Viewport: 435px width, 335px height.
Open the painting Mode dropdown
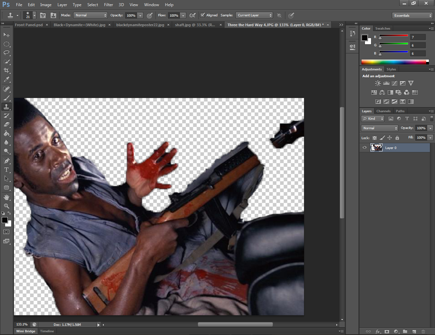click(90, 15)
